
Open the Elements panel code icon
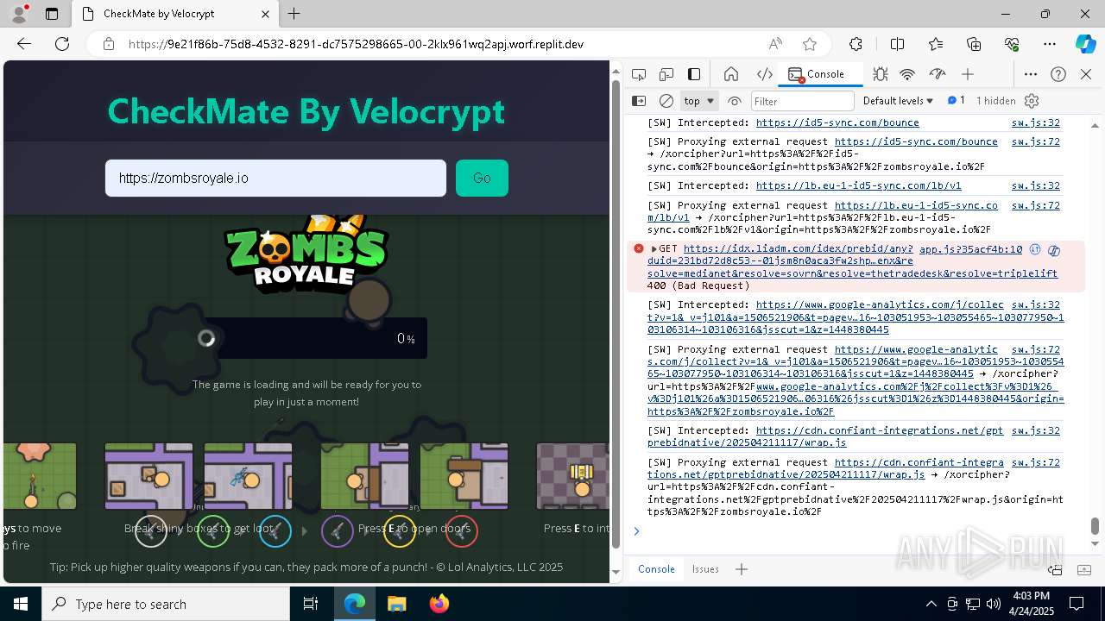(x=764, y=74)
